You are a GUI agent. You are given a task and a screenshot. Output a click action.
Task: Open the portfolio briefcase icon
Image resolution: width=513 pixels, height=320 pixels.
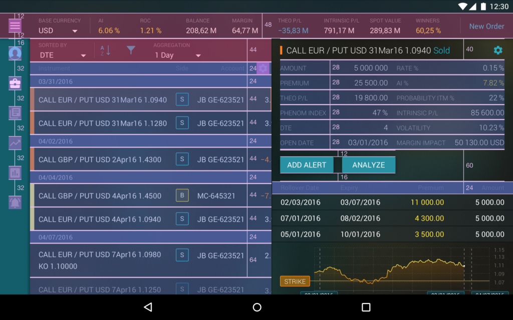coord(15,83)
